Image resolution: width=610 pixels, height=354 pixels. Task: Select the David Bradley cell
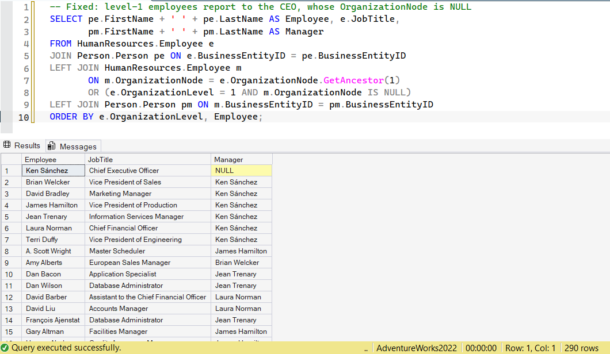click(54, 194)
